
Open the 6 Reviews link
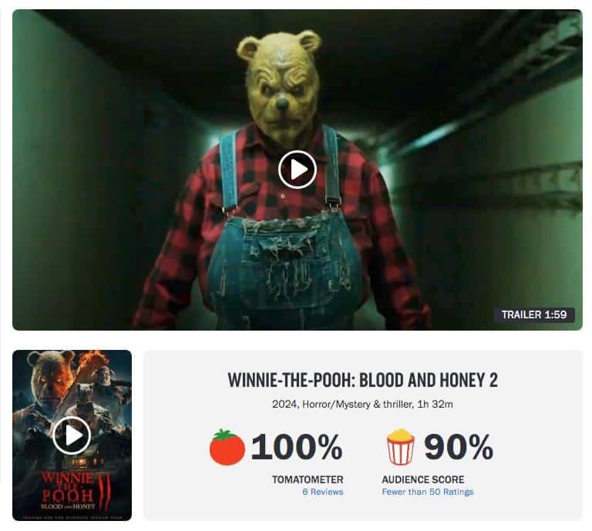323,492
